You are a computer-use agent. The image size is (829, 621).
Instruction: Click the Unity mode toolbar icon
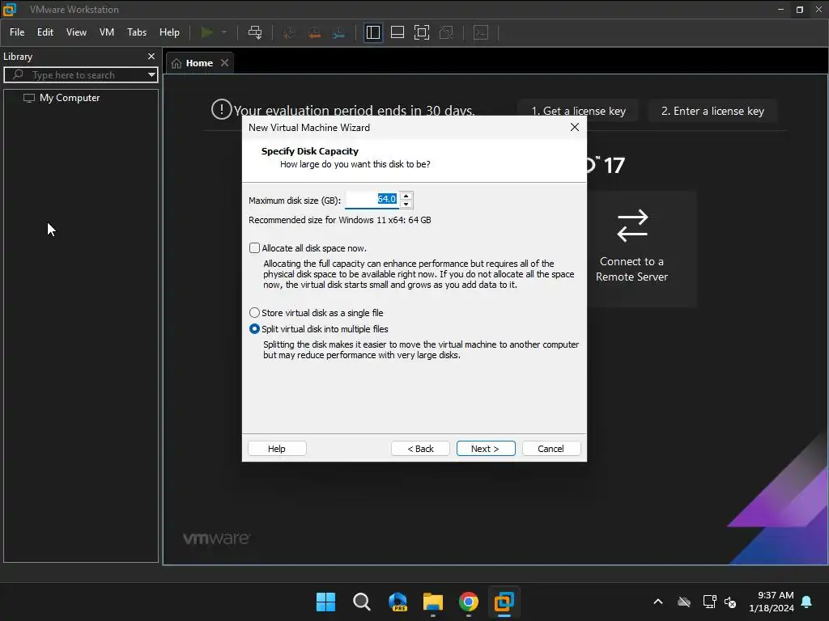pos(446,32)
